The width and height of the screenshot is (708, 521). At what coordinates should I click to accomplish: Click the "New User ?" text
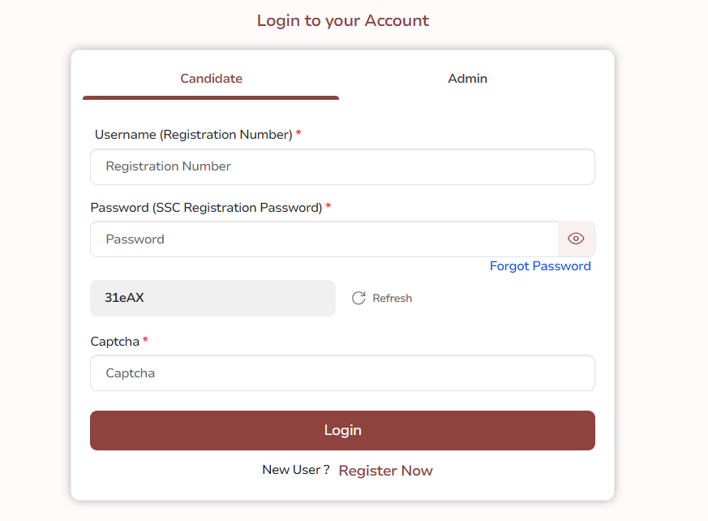click(x=295, y=470)
